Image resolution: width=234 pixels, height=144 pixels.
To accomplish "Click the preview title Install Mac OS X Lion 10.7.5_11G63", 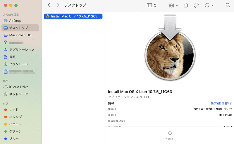I will (140, 92).
